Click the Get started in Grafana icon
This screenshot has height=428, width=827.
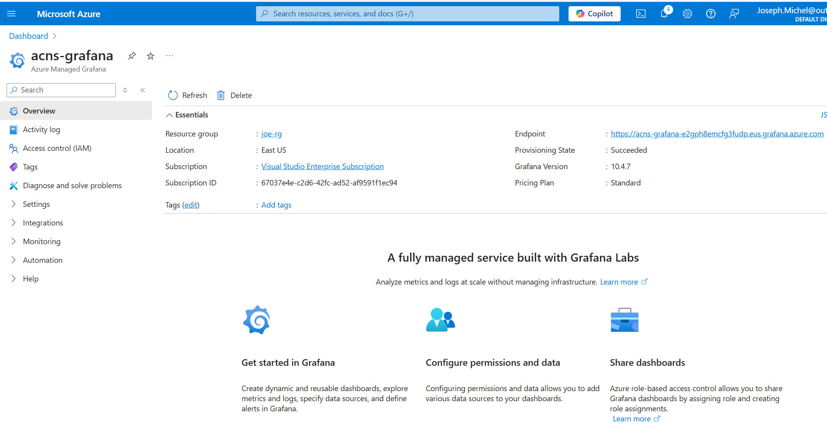[x=256, y=320]
